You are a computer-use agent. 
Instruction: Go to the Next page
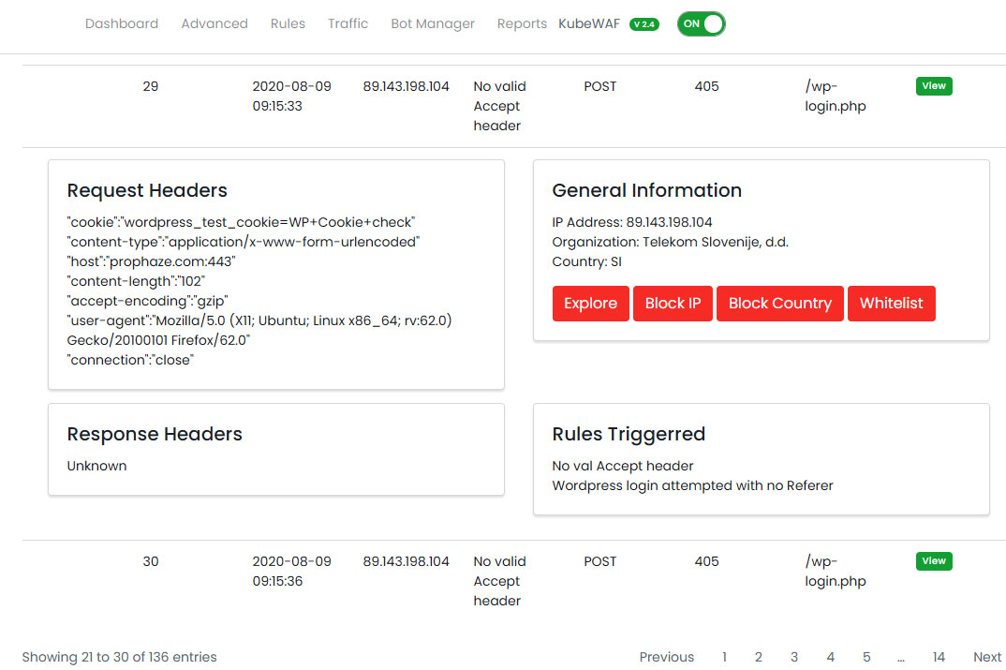pyautogui.click(x=986, y=657)
